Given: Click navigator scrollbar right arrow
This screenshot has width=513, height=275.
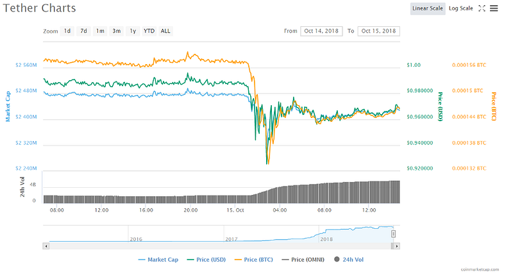Looking at the screenshot, I should [396, 246].
